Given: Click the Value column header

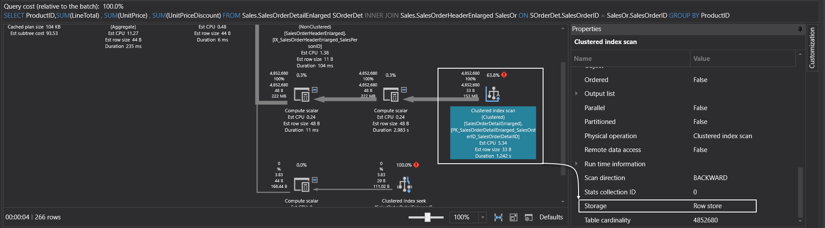Looking at the screenshot, I should (743, 59).
